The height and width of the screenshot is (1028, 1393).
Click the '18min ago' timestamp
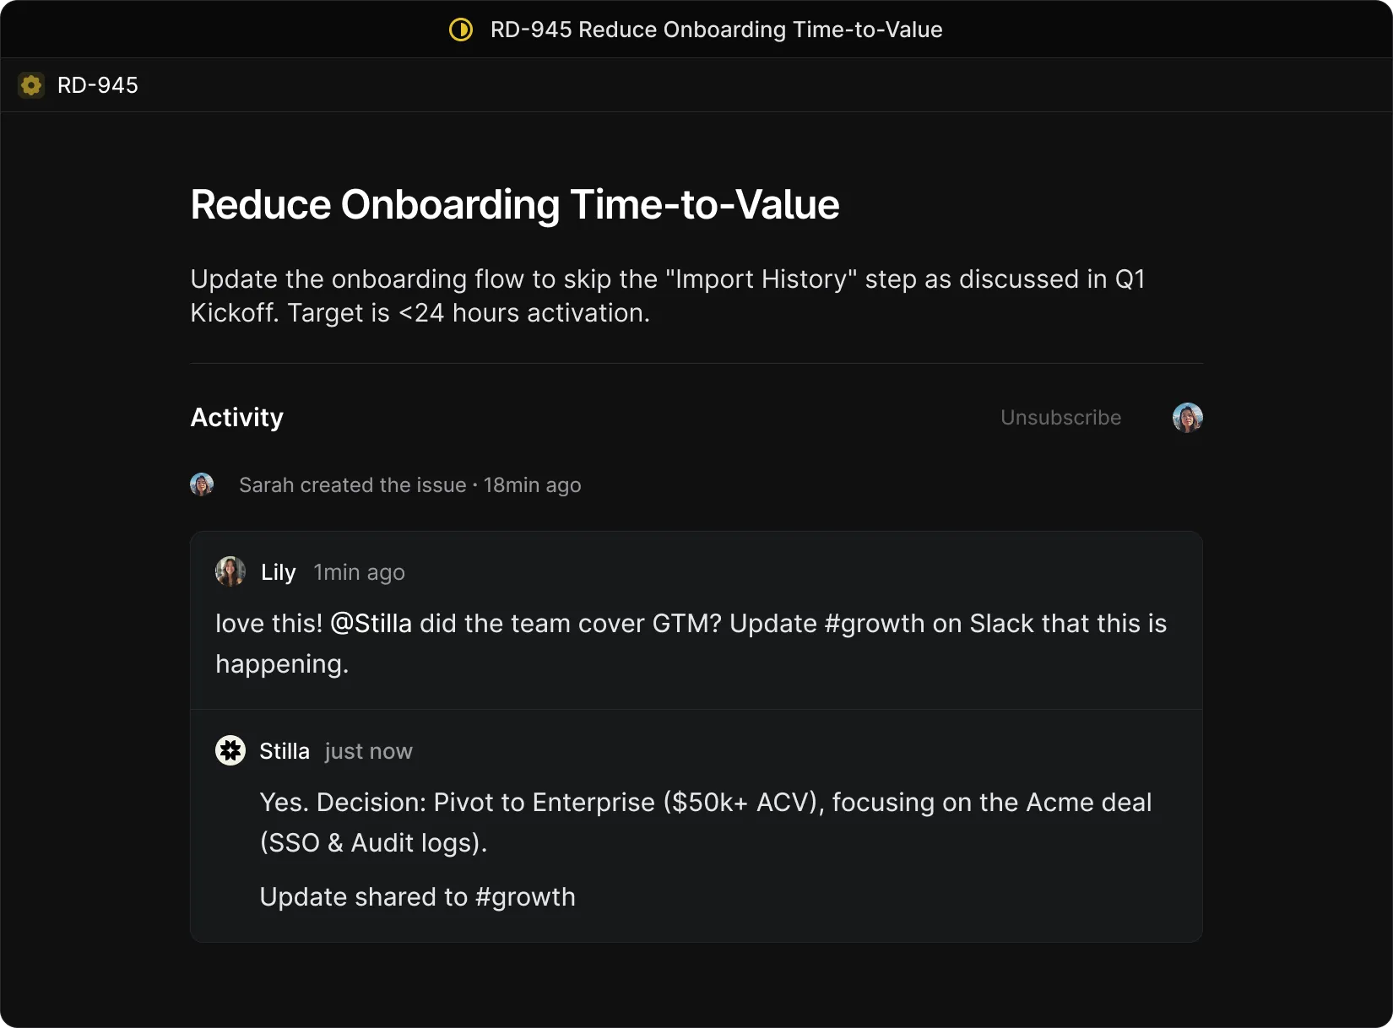(532, 485)
